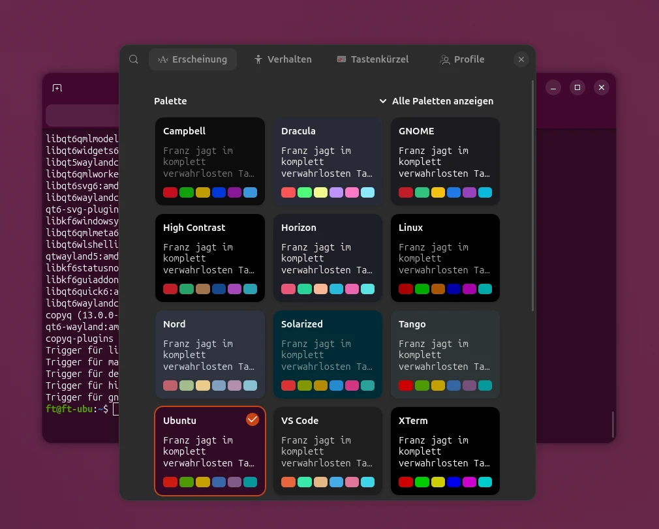659x529 pixels.
Task: Pick the GNOME palette
Action: coord(445,161)
